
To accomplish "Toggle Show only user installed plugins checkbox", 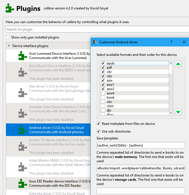I will pyautogui.click(x=8, y=37).
